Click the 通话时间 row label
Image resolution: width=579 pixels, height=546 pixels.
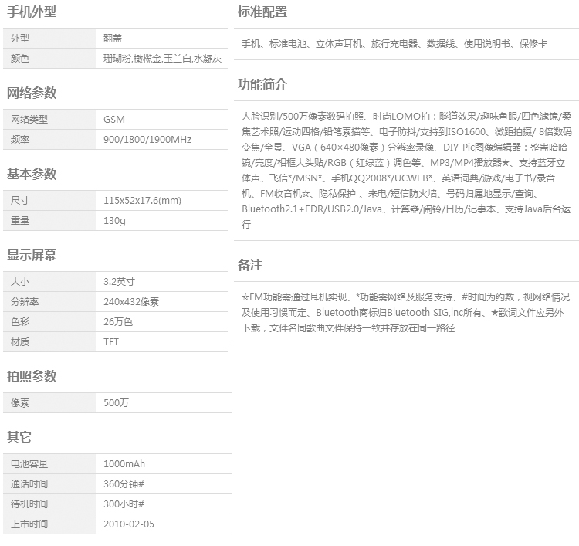29,484
